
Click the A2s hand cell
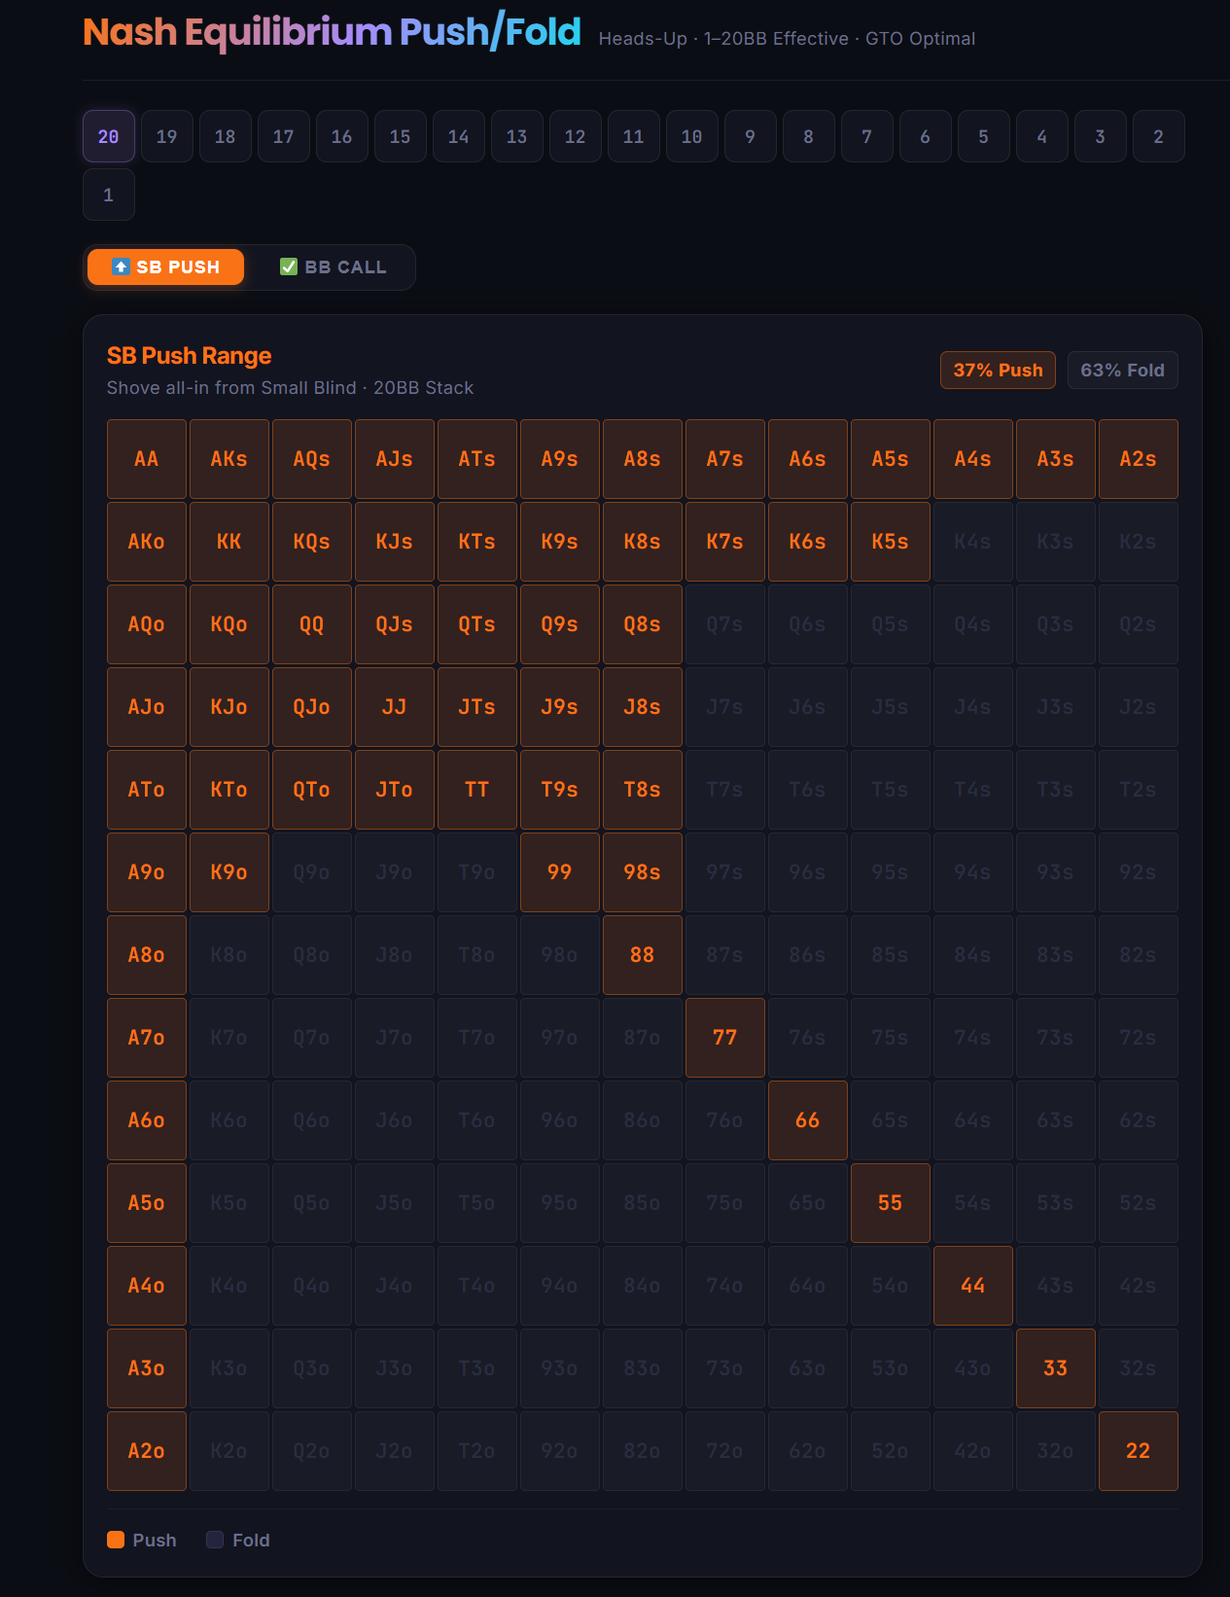coord(1139,459)
